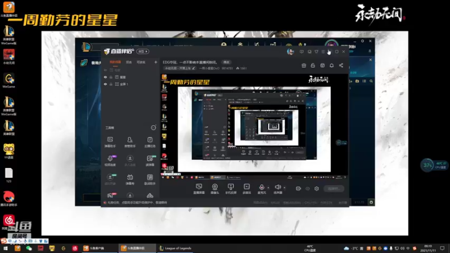
Task: Open the notification center on the taskbar
Action: pyautogui.click(x=442, y=248)
